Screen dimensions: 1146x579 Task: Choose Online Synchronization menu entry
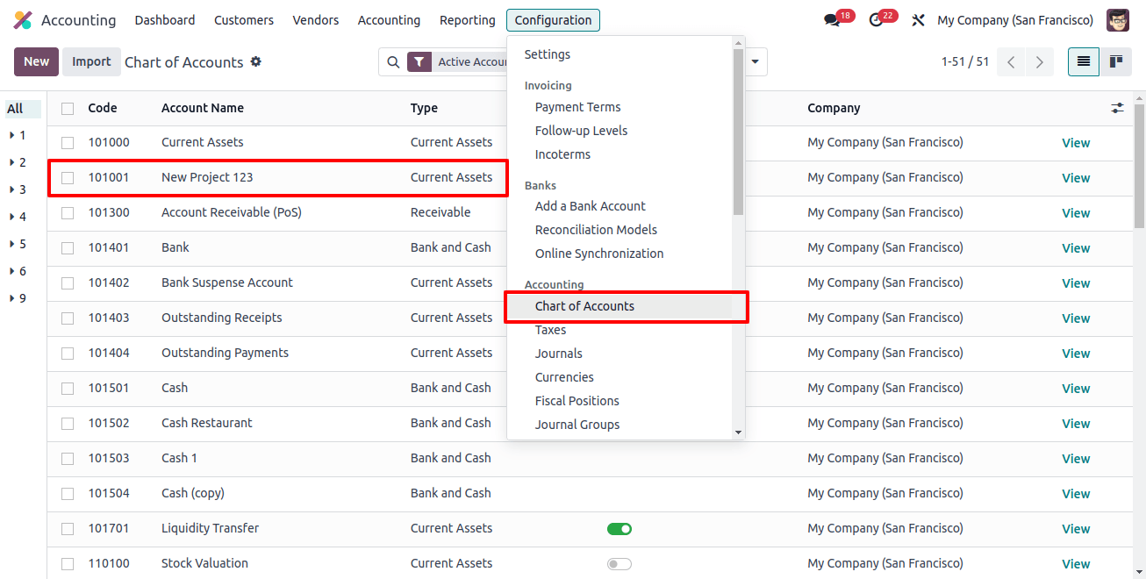[x=599, y=254]
